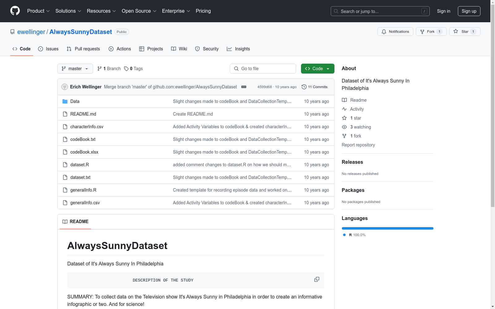The image size is (495, 309).
Task: Click Erich Wellinger's avatar icon
Action: click(x=65, y=87)
